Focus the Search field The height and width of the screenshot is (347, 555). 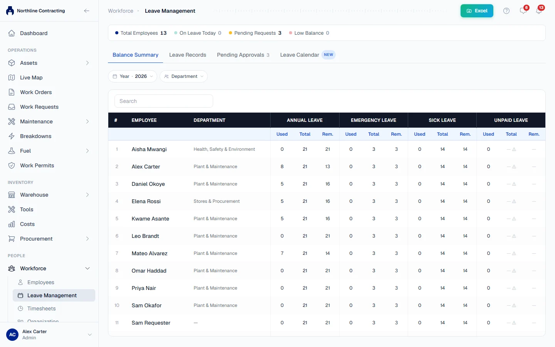(164, 101)
